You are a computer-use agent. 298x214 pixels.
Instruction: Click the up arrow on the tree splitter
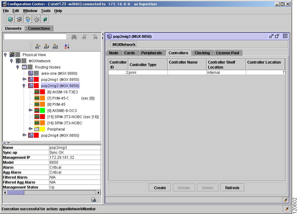click(5, 143)
